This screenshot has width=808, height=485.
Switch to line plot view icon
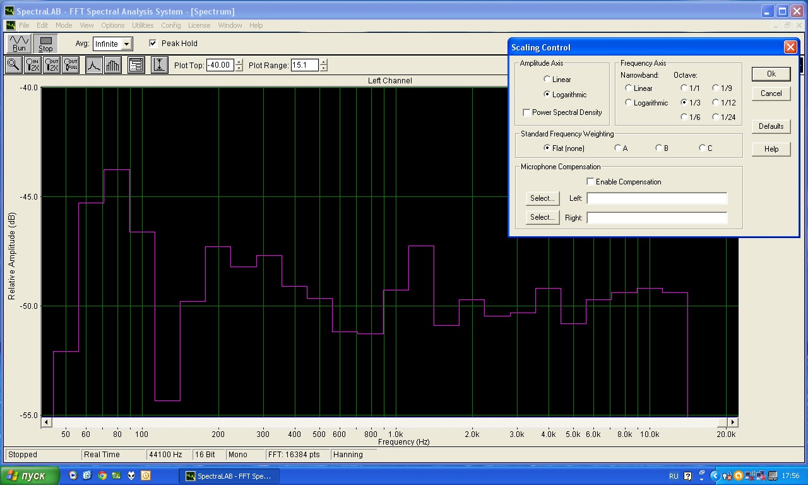(x=93, y=65)
